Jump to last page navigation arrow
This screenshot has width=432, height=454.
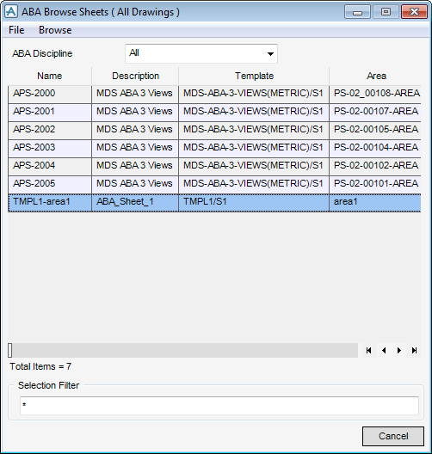(414, 350)
